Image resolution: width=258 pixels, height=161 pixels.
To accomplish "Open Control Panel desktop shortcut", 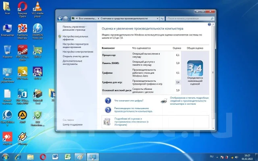I will [7, 75].
